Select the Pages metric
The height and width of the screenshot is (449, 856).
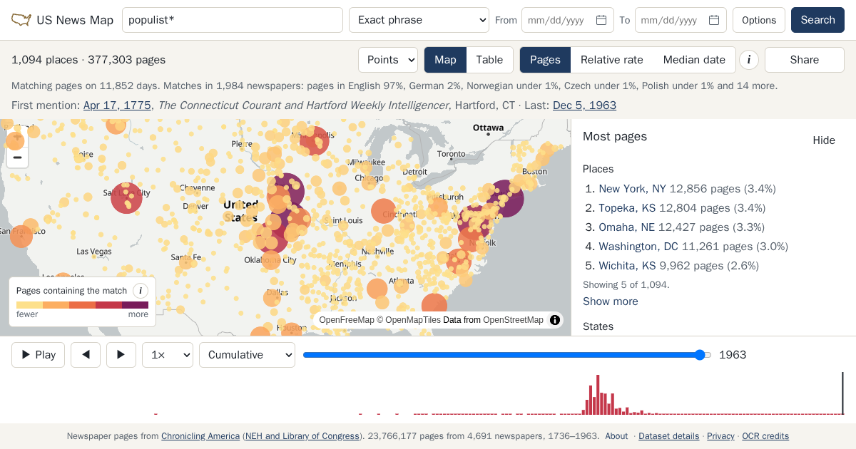tap(545, 60)
